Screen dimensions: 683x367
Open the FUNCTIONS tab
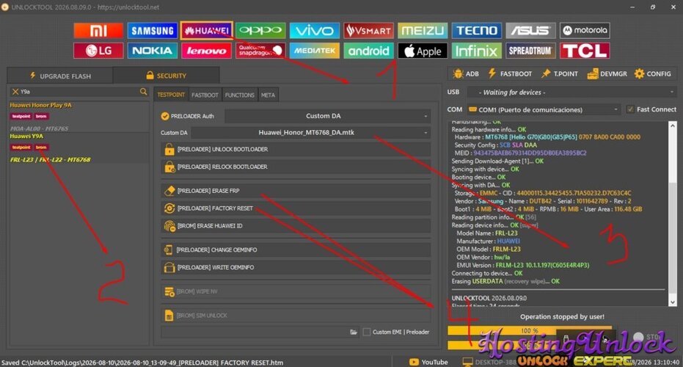[x=240, y=95]
